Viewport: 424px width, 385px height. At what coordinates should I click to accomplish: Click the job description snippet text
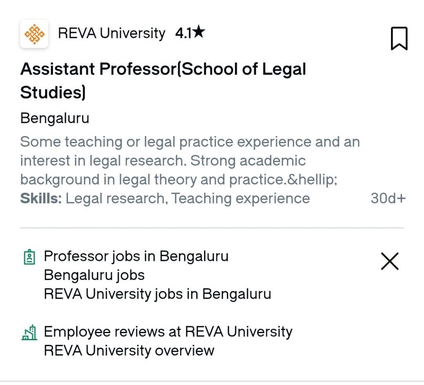pyautogui.click(x=189, y=142)
